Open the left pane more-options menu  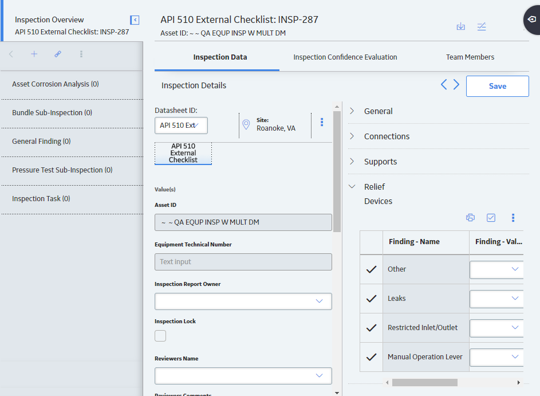pos(81,54)
